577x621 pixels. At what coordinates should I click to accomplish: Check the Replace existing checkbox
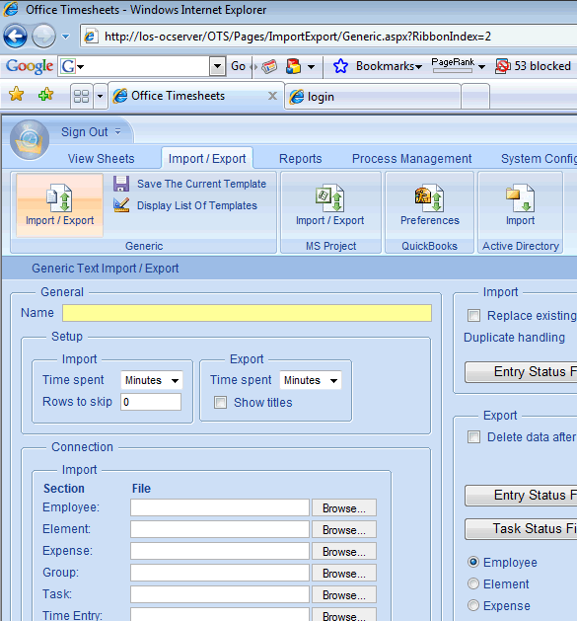[x=473, y=316]
